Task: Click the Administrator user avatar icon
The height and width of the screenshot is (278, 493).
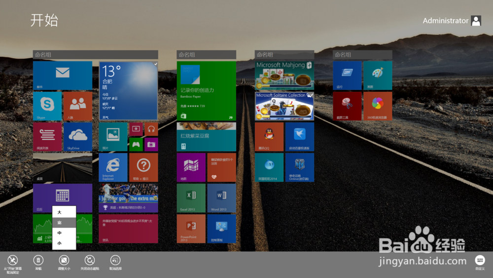Action: [x=476, y=21]
